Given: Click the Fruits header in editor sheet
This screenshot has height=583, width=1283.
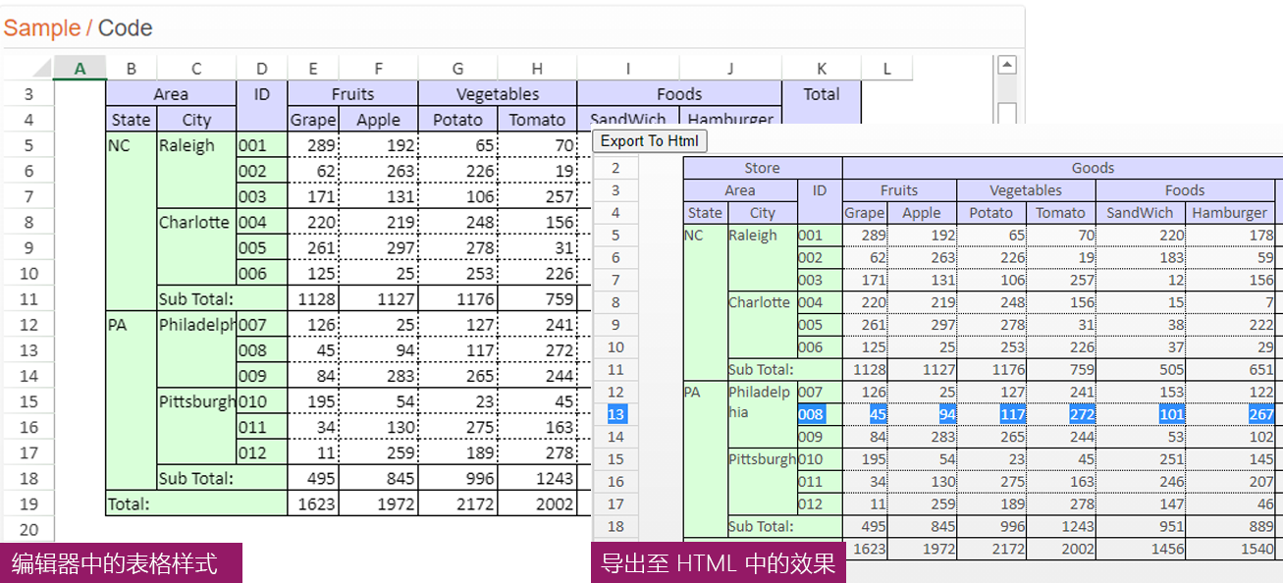Looking at the screenshot, I should coord(352,94).
